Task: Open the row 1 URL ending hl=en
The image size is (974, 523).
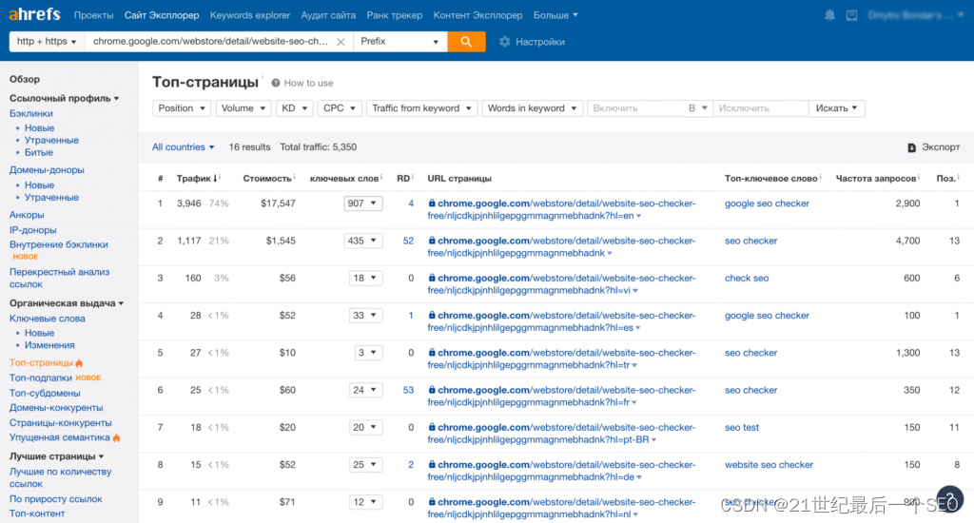Action: 561,209
